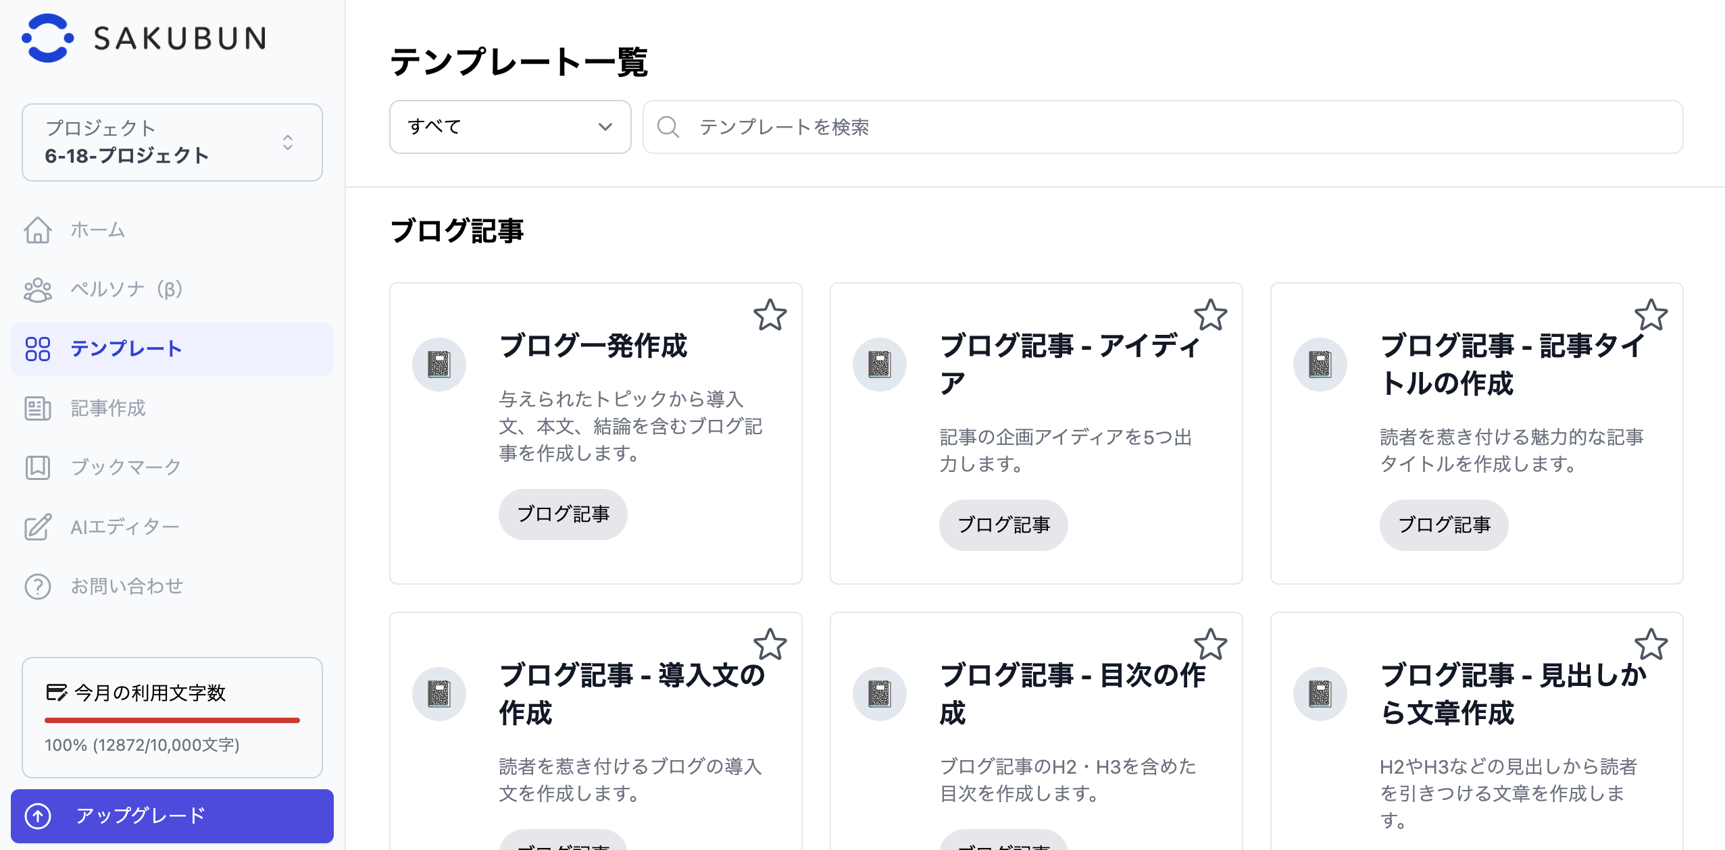Screen dimensions: 1725x850
Task: Open ホーム from the sidebar menu
Action: 97,230
